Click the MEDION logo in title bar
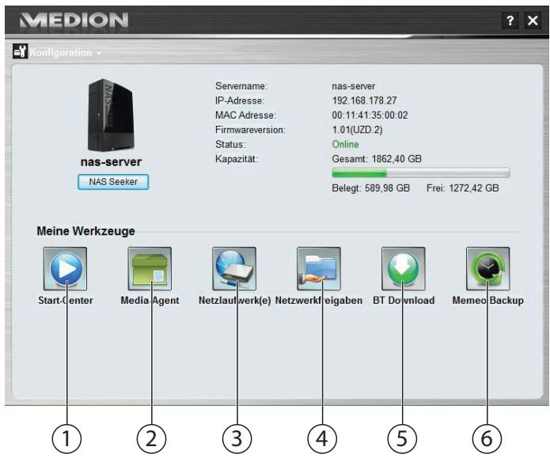550x458 pixels. pyautogui.click(x=74, y=20)
